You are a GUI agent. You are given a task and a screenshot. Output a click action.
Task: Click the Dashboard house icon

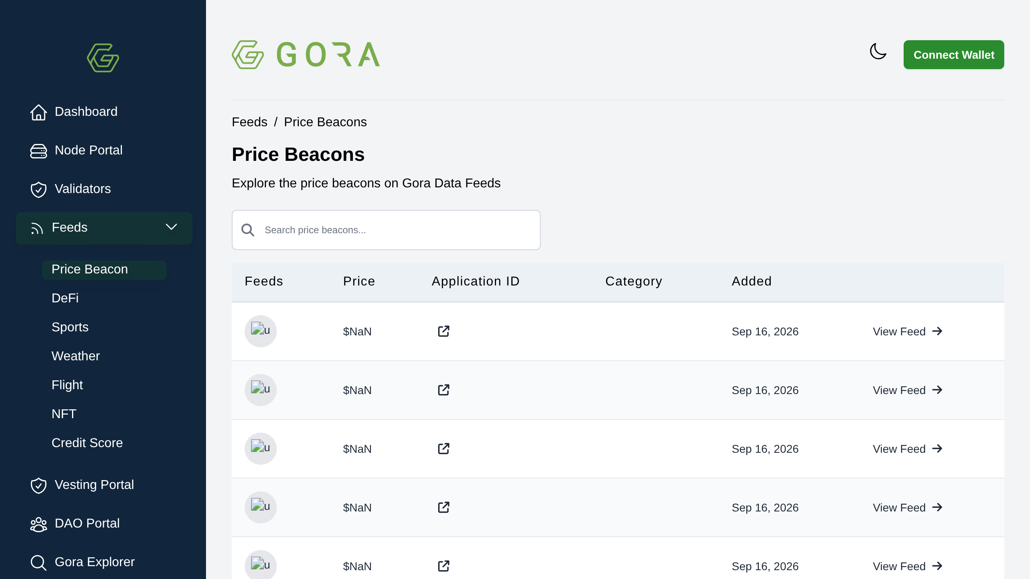(x=39, y=112)
